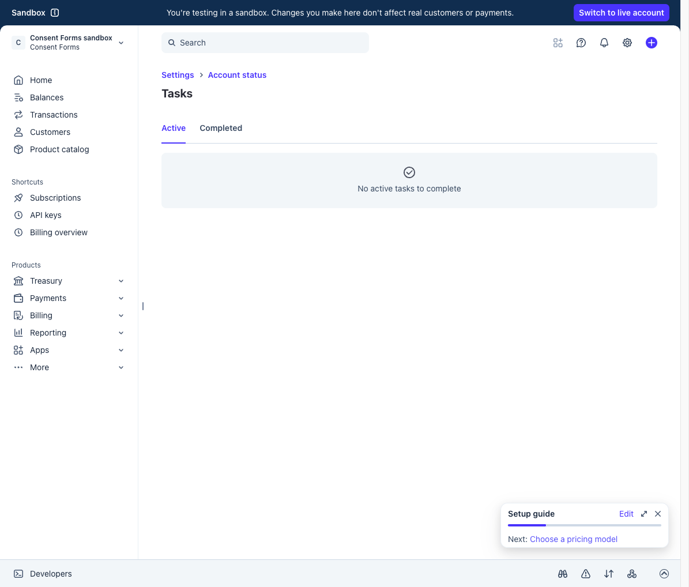Image resolution: width=689 pixels, height=587 pixels.
Task: Open Balances page
Action: pos(47,97)
